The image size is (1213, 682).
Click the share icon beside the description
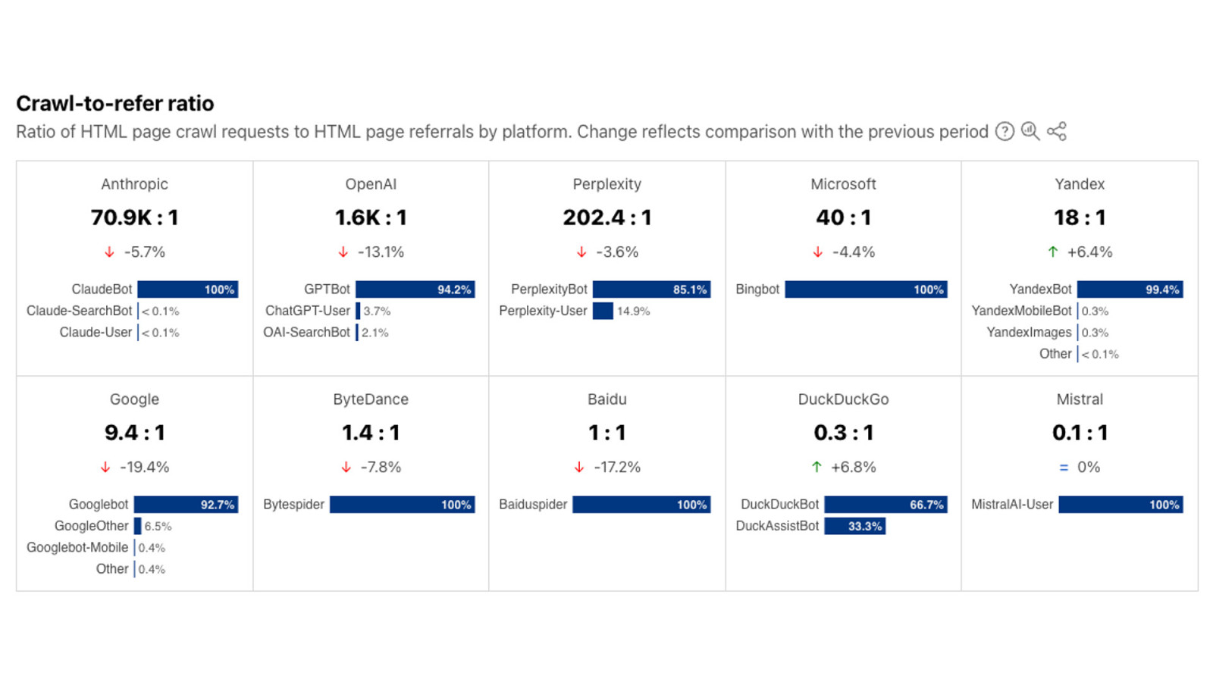pyautogui.click(x=1057, y=131)
